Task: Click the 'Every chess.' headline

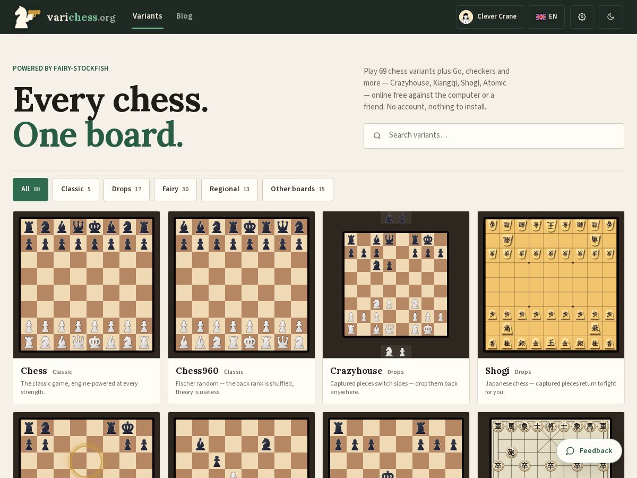Action: point(110,100)
